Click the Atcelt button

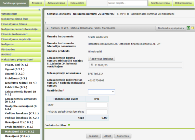click(x=108, y=136)
